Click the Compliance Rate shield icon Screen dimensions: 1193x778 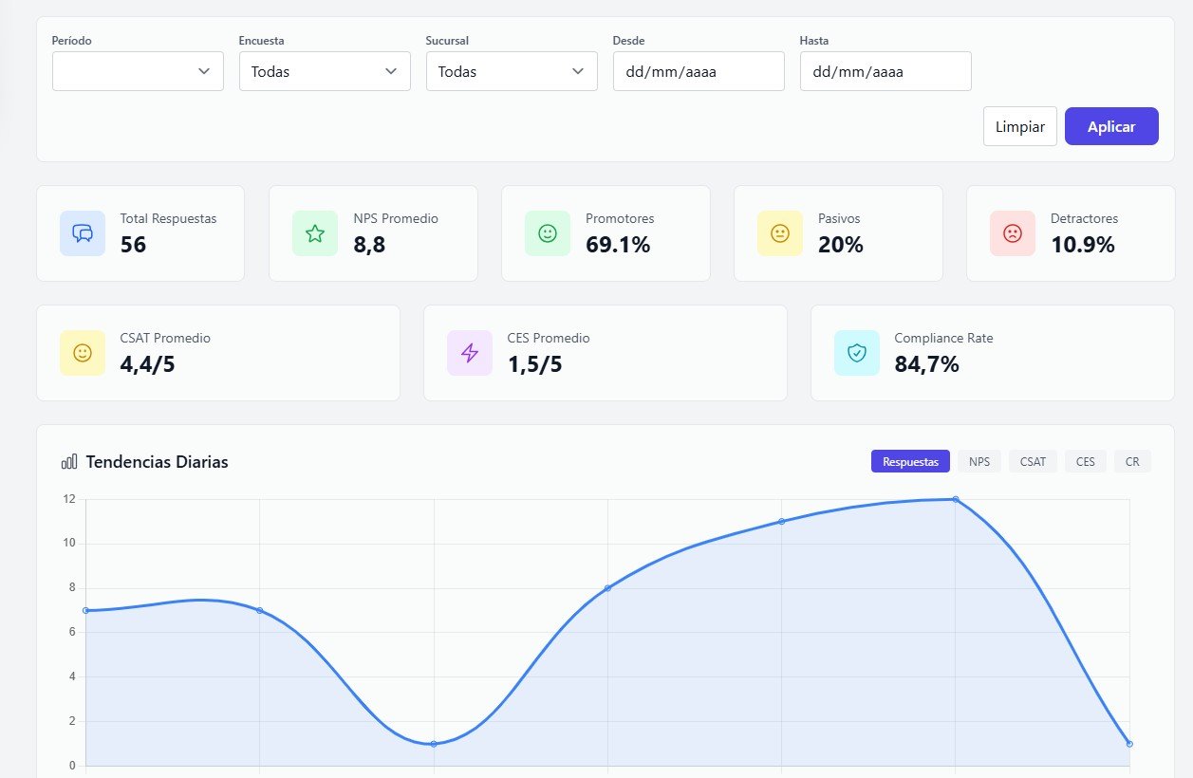[857, 353]
